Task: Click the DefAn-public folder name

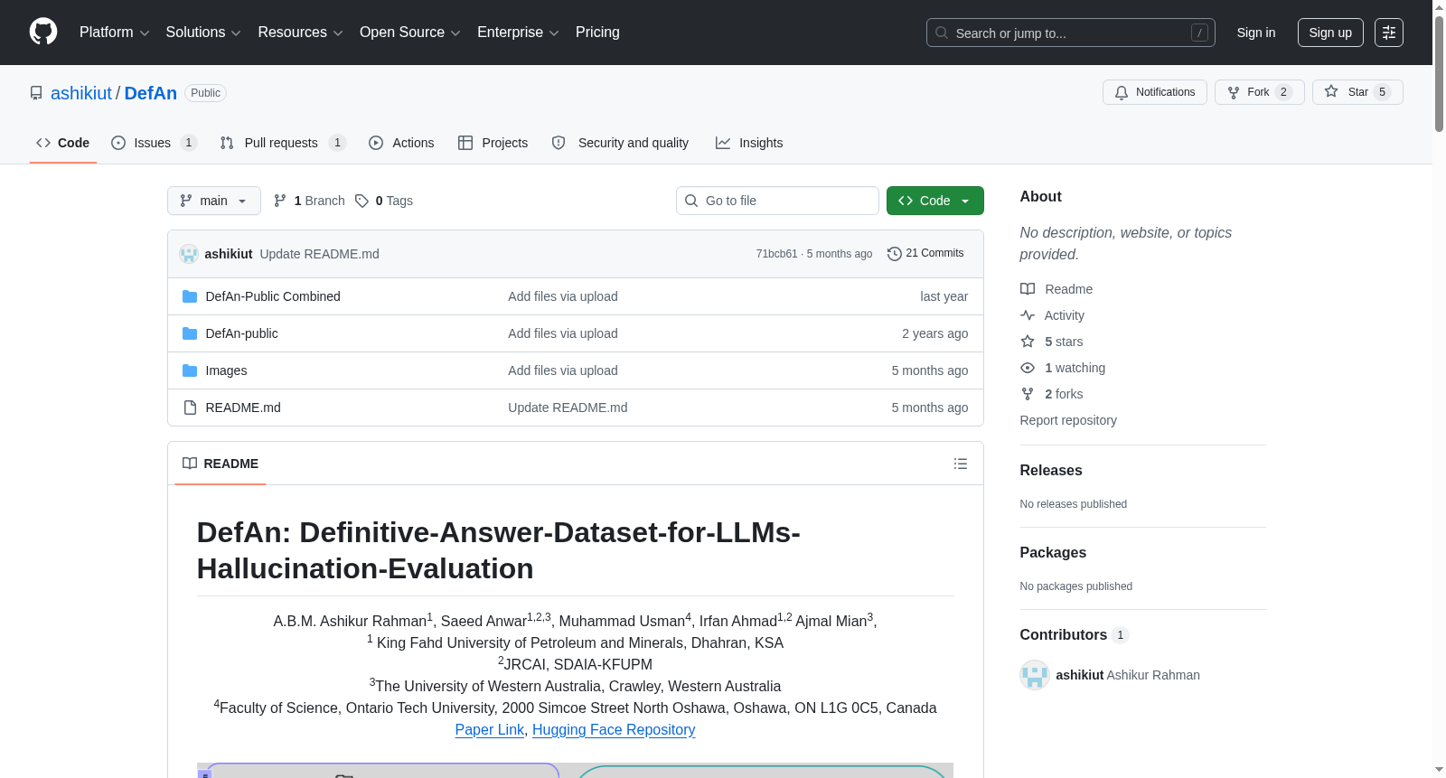Action: tap(242, 333)
